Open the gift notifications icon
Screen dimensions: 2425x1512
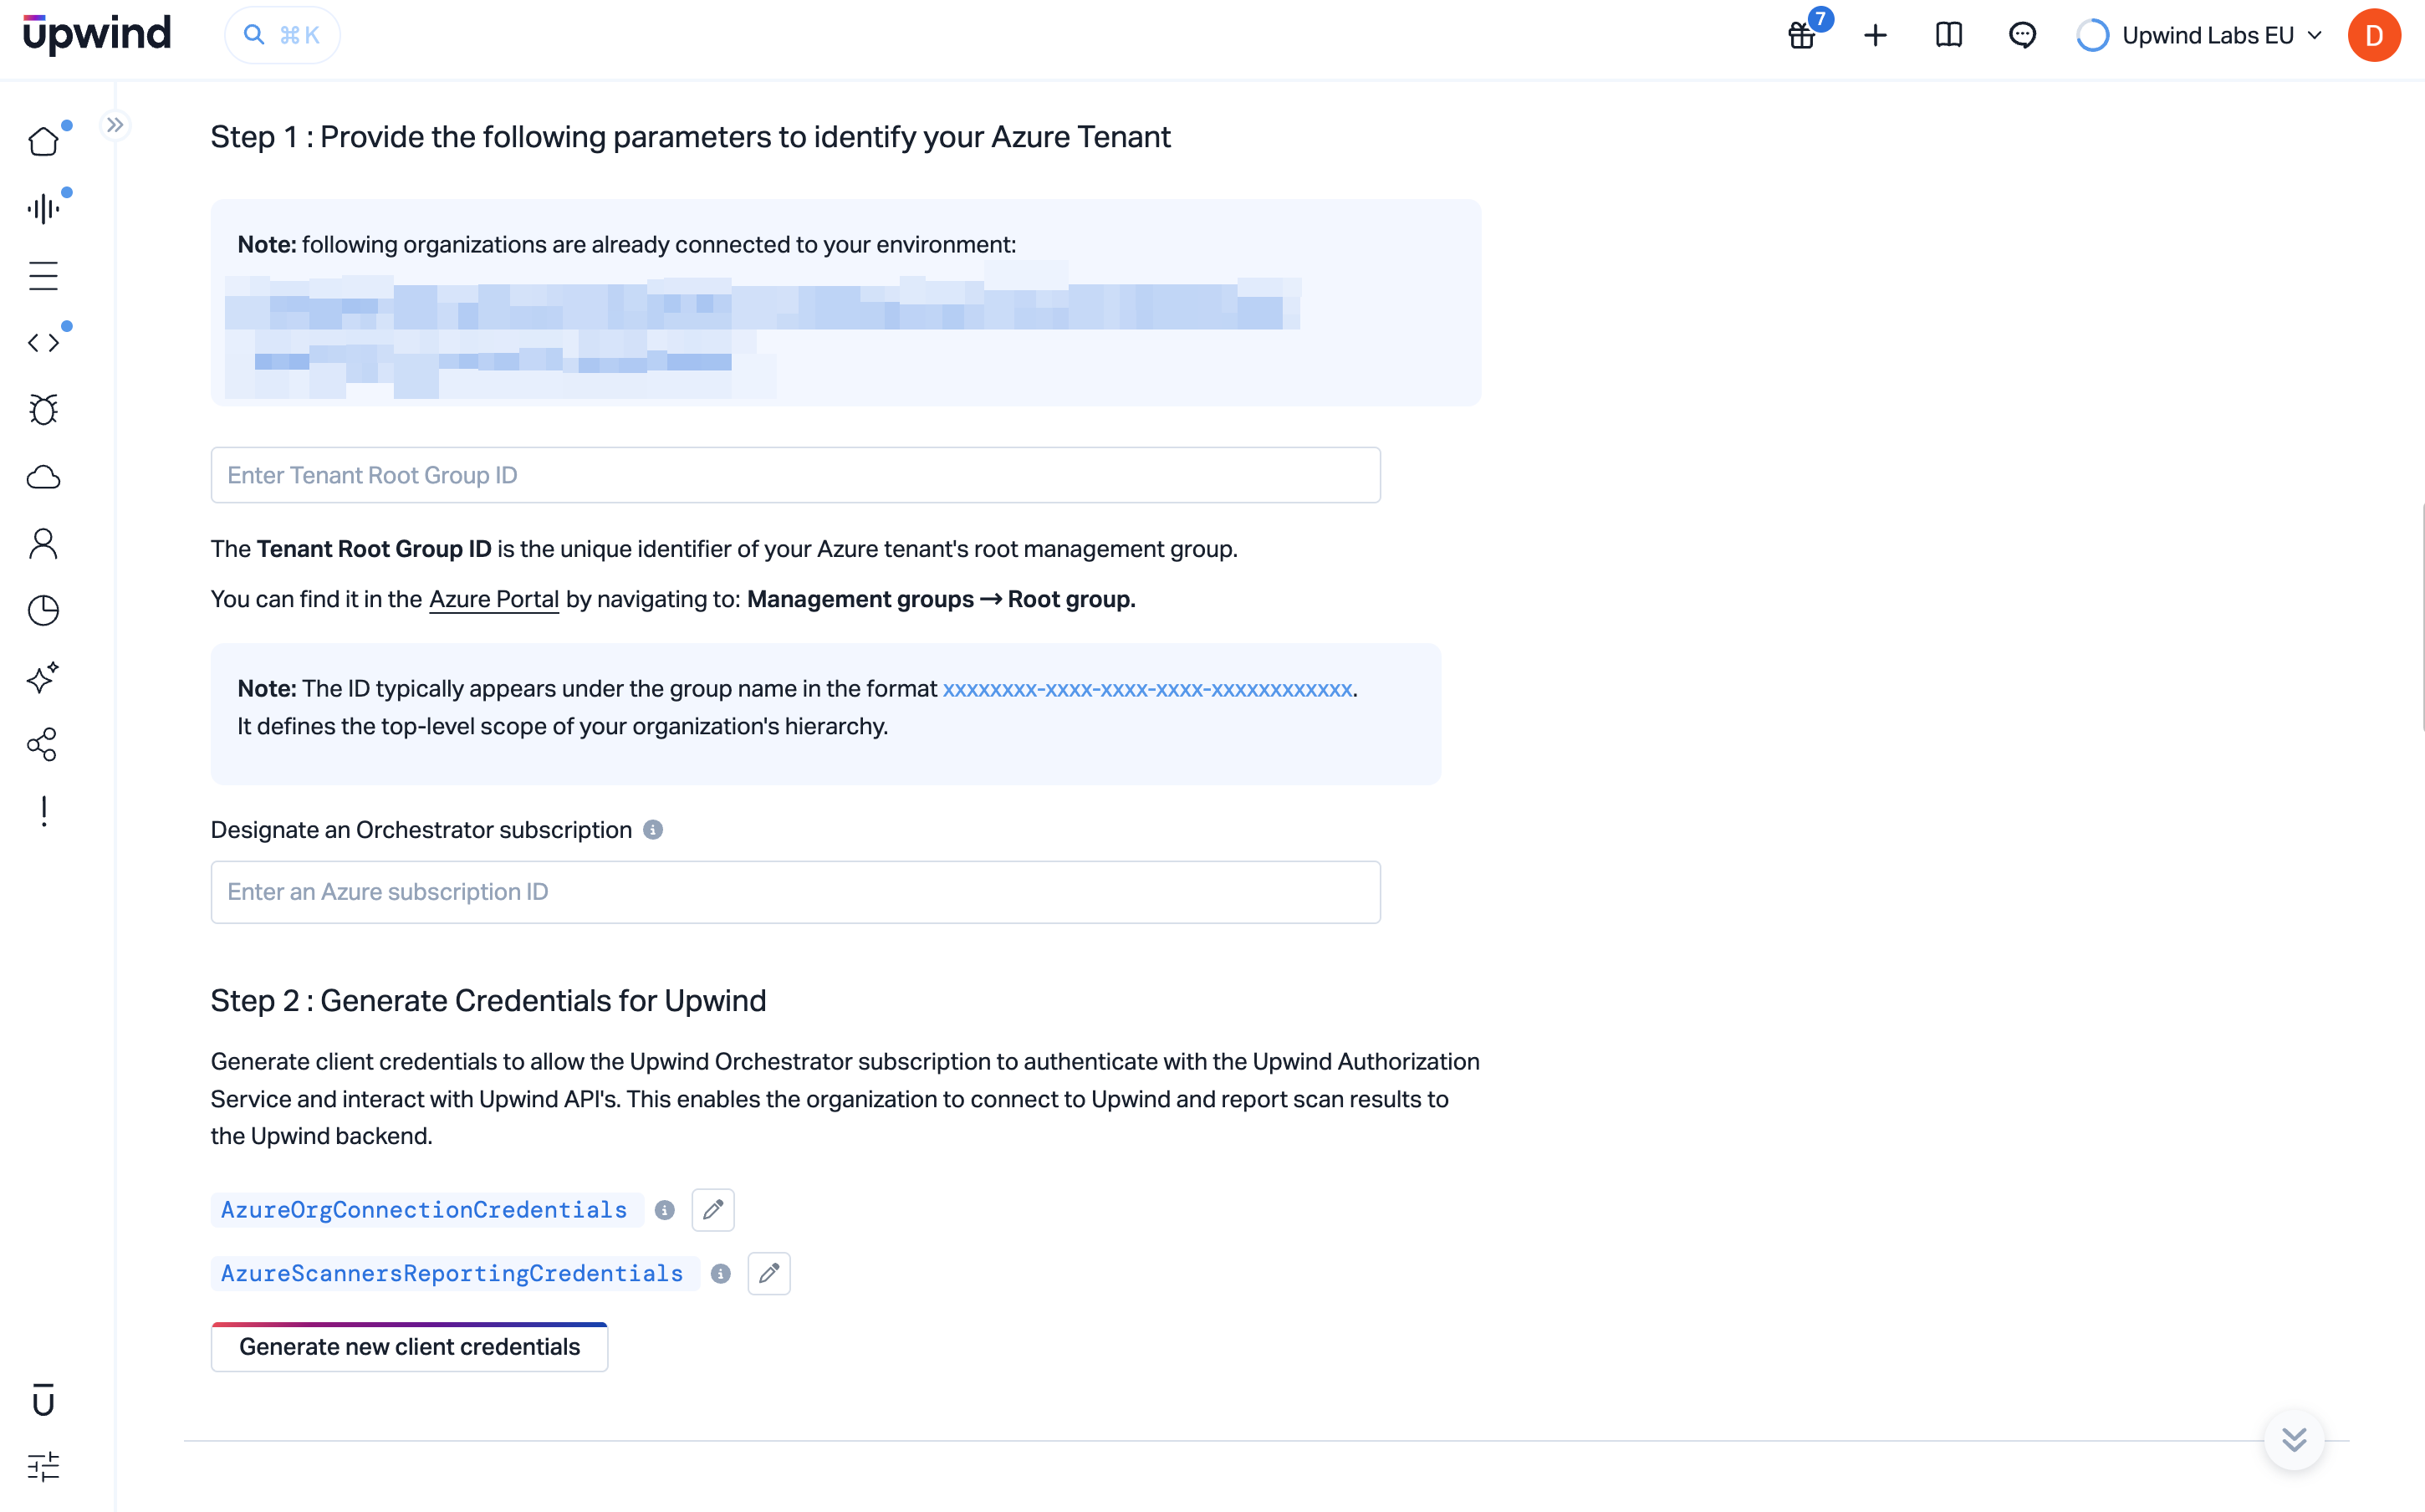click(1801, 36)
